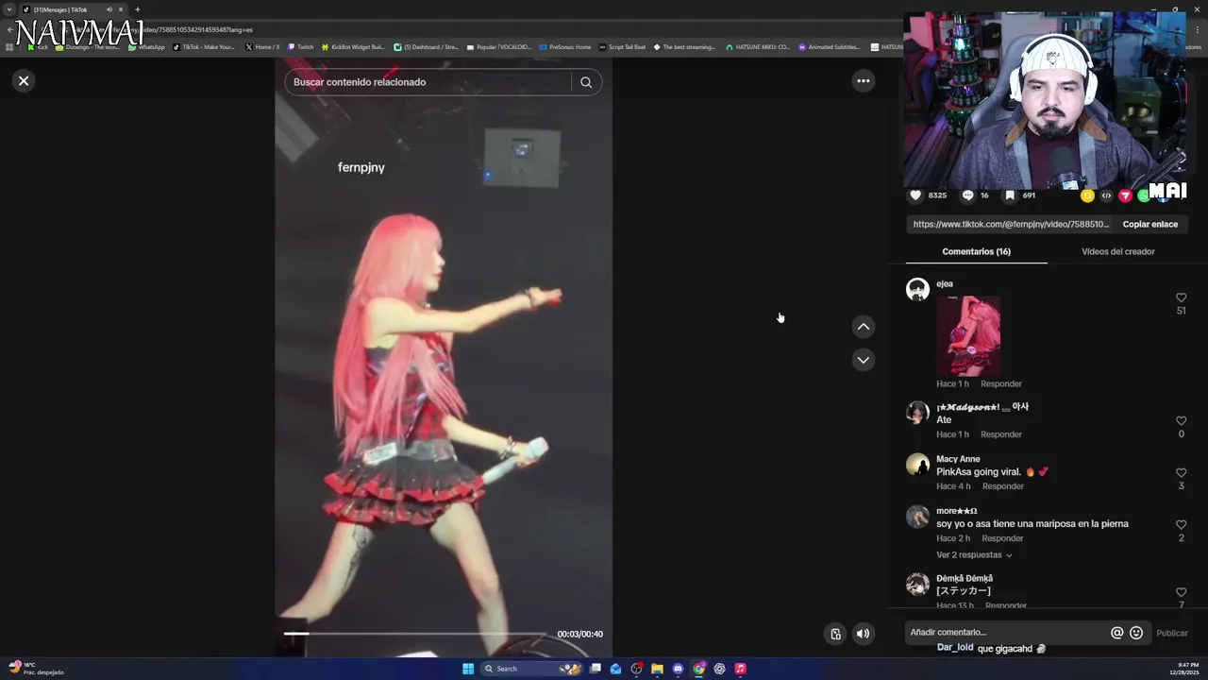Image resolution: width=1208 pixels, height=680 pixels.
Task: Close the TikTok video viewer
Action: point(24,80)
